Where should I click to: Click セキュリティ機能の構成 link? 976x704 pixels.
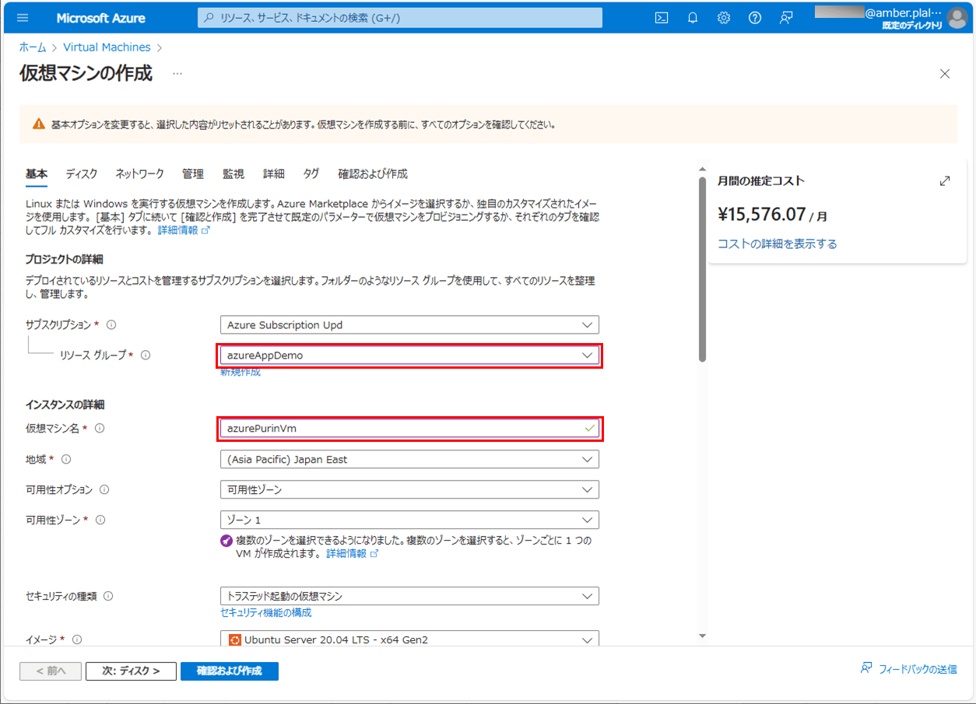(266, 612)
